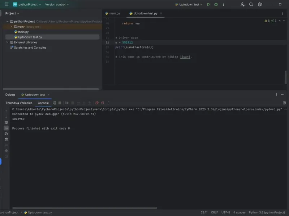Screen dimensions: 289x216
Task: Open the pythonProject dropdown in title bar
Action: (x=27, y=4)
